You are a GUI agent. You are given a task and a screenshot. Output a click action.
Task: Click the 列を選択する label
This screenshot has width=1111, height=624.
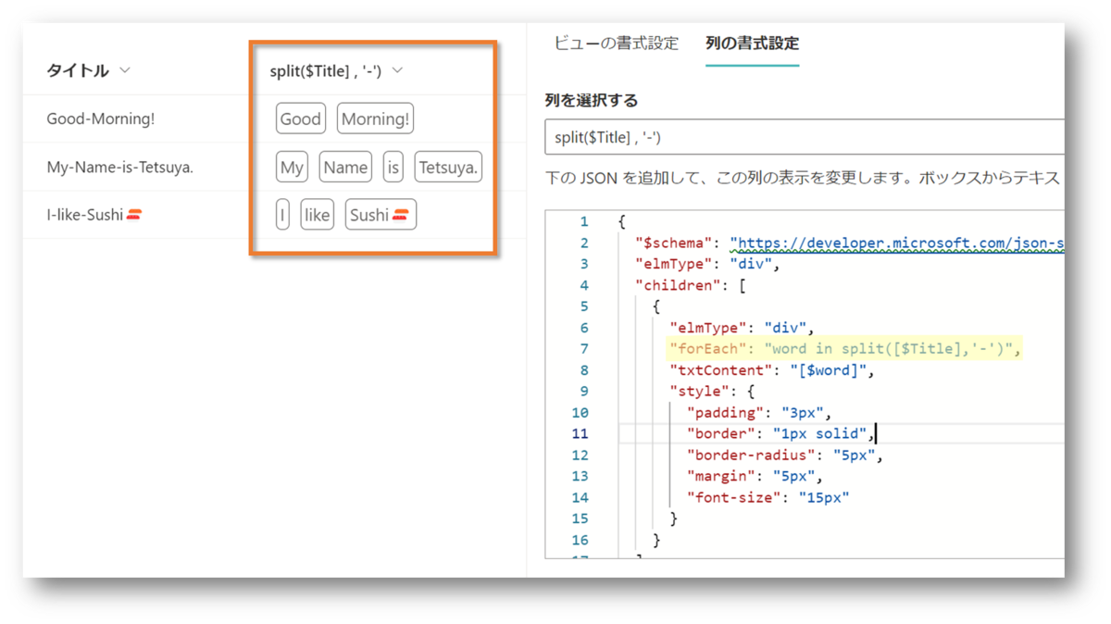[592, 100]
